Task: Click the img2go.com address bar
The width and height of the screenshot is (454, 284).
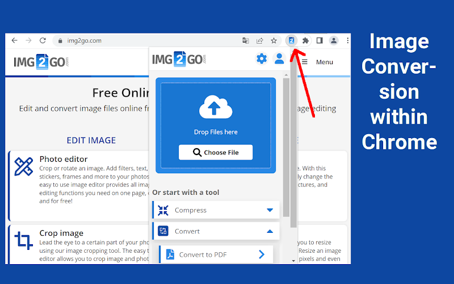Action: [x=145, y=40]
